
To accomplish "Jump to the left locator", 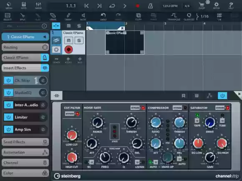I will tap(87, 6).
